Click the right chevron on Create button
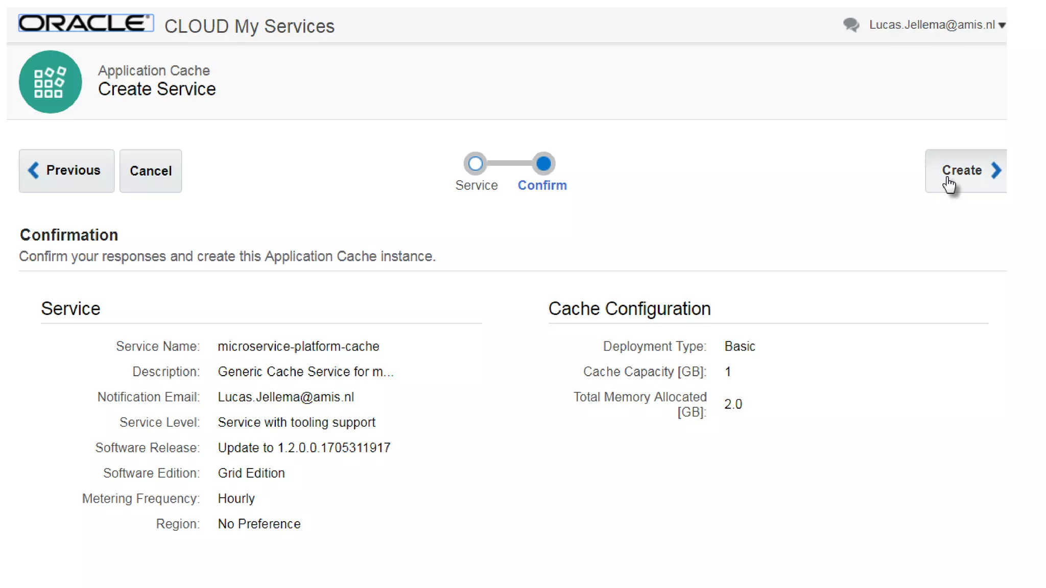1046x588 pixels. pyautogui.click(x=996, y=170)
